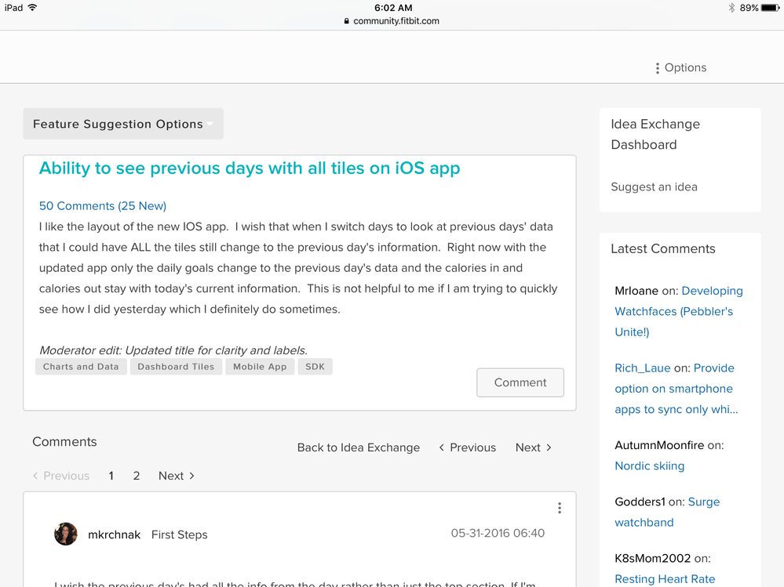Click the First Steps rank label

point(180,534)
